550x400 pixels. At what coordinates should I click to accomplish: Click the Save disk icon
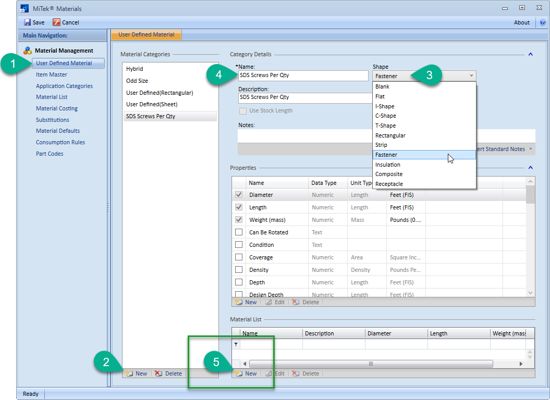point(27,22)
